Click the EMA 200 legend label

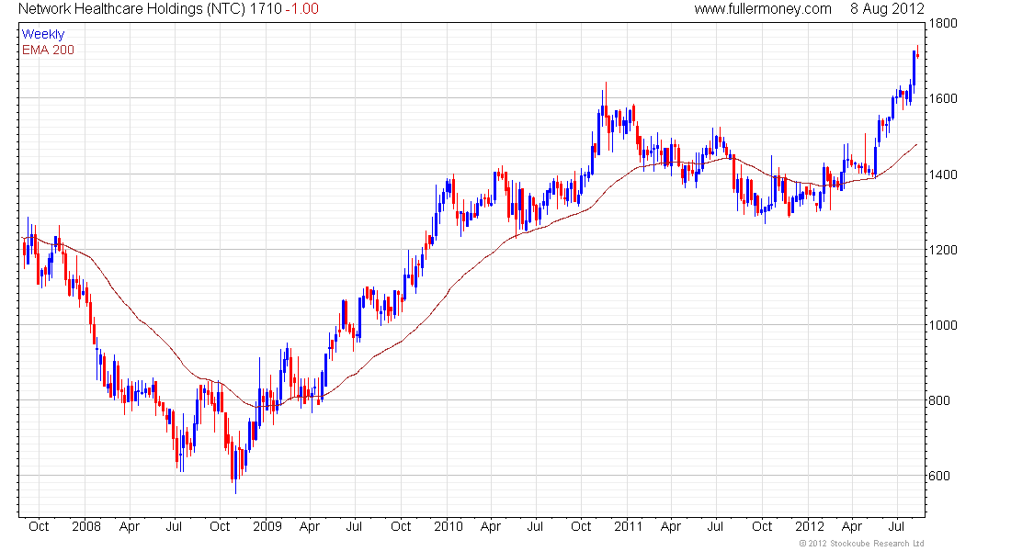click(x=48, y=49)
